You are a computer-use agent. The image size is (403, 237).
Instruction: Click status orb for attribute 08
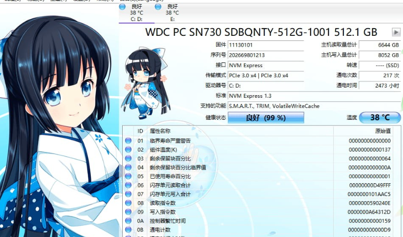(128, 203)
